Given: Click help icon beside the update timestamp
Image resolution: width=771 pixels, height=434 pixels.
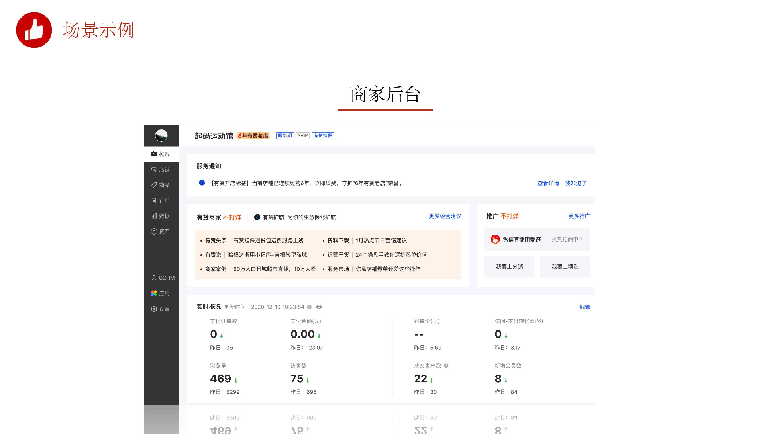Looking at the screenshot, I should click(309, 307).
